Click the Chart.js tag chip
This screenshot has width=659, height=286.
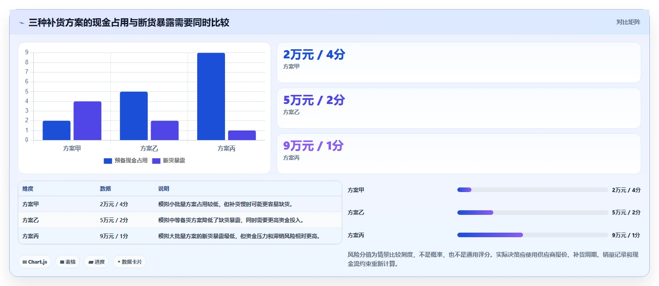[35, 262]
